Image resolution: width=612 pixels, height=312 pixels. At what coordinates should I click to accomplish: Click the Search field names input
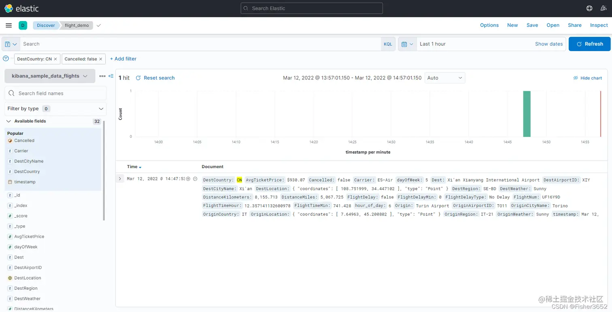pos(55,93)
